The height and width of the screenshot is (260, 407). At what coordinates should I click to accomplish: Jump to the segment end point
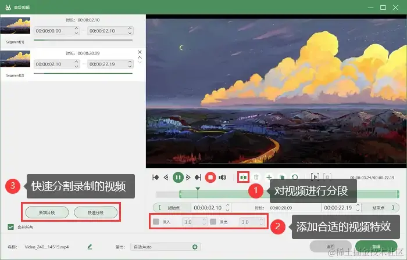198,178
